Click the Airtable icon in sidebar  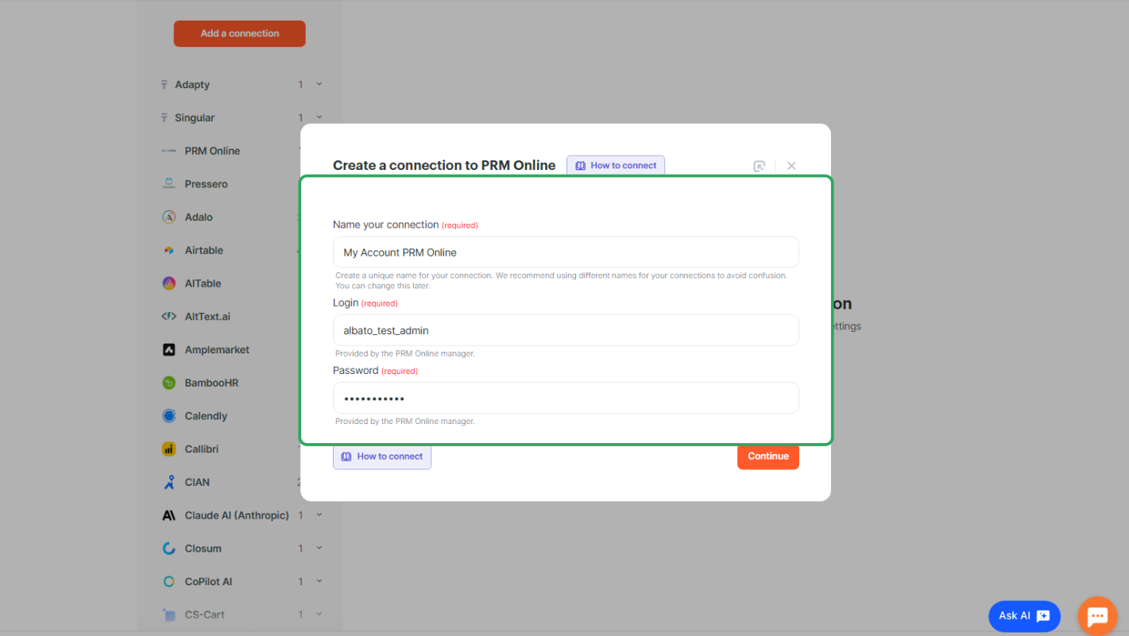[168, 250]
